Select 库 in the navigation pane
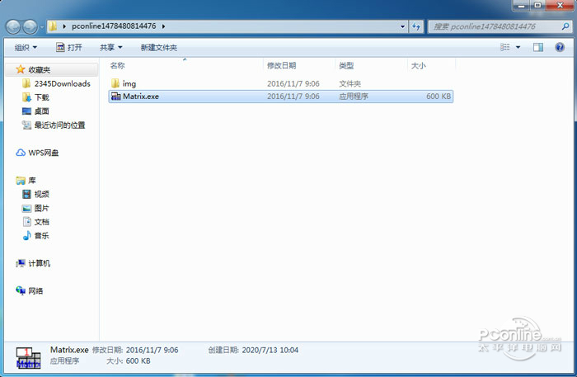Viewport: 577px width, 377px height. point(32,181)
